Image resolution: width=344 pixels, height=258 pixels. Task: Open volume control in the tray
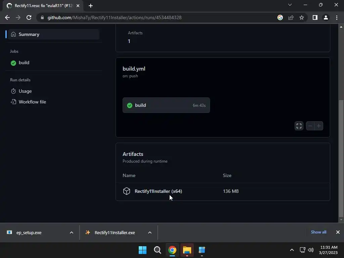click(311, 250)
